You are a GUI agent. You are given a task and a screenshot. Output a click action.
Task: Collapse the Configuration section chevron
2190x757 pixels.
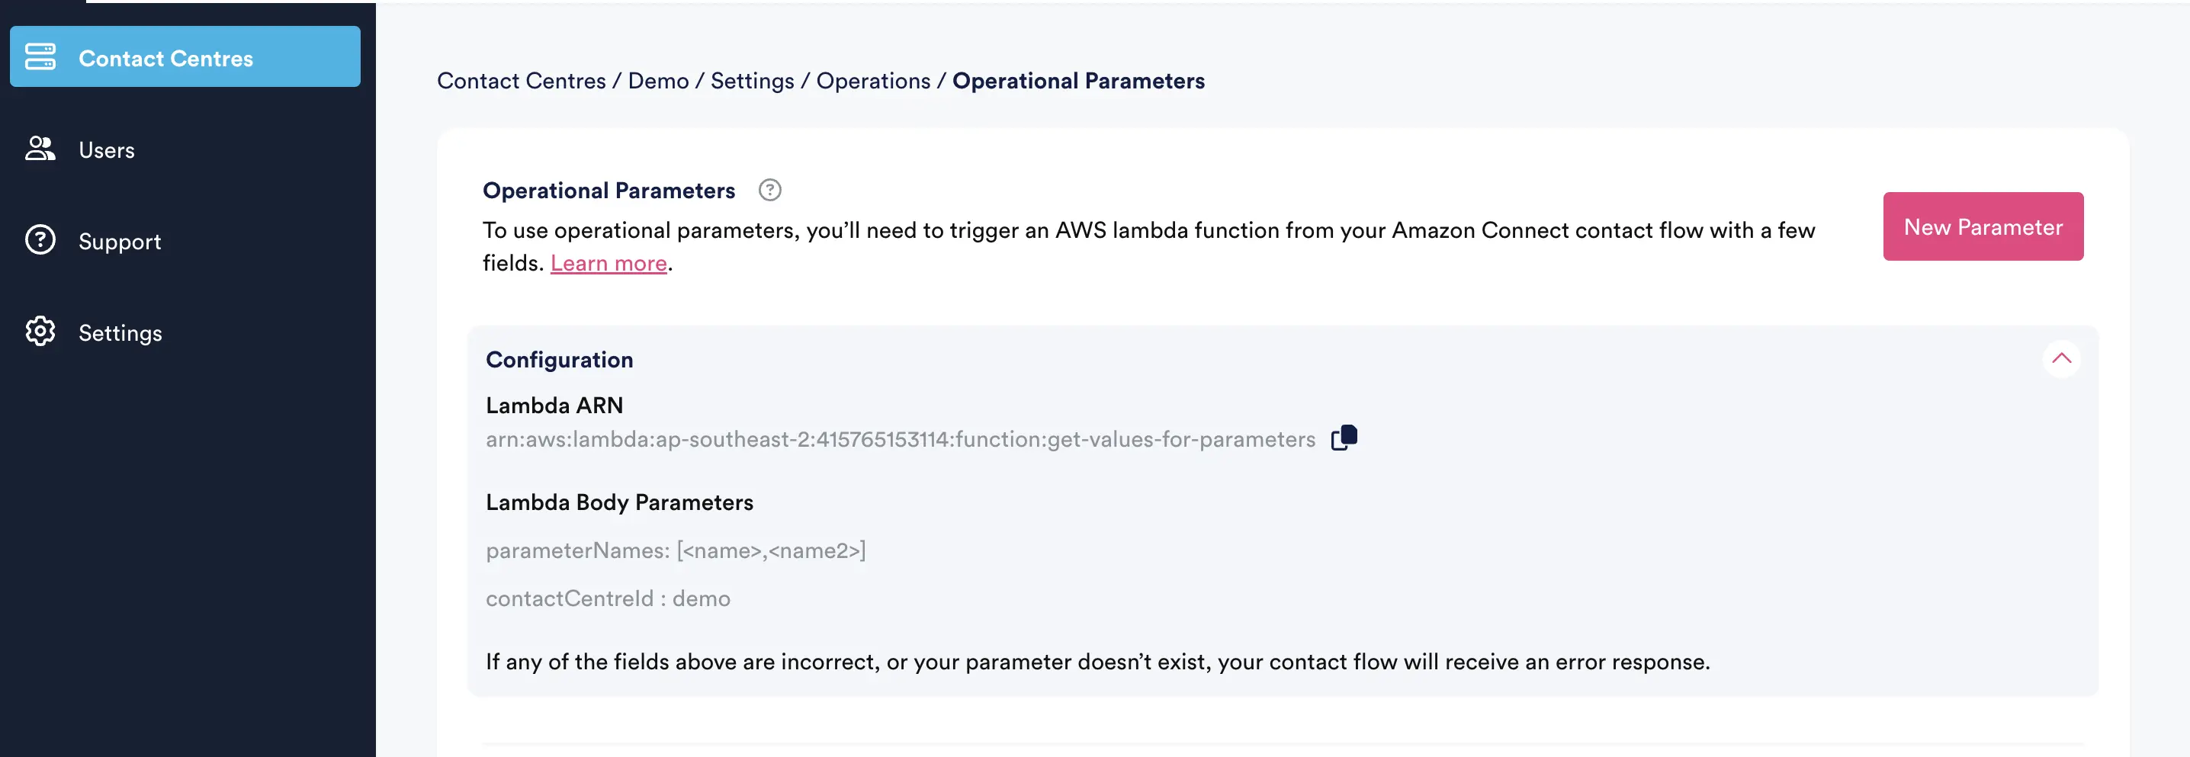click(x=2063, y=358)
